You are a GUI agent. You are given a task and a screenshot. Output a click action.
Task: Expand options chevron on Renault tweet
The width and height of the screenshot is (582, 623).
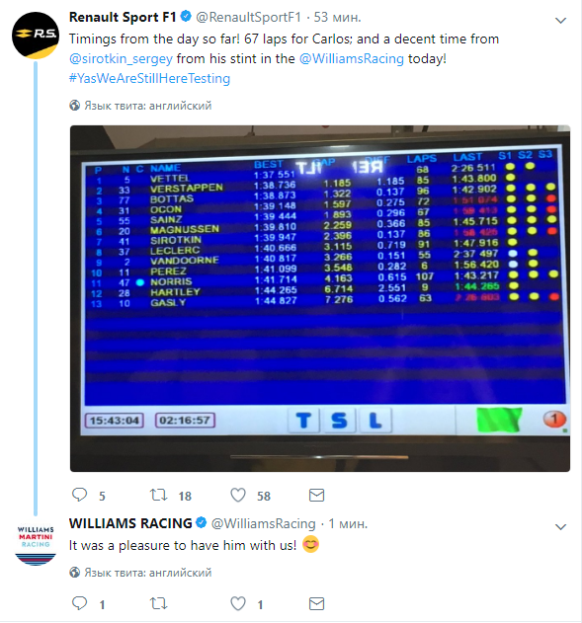(x=560, y=21)
